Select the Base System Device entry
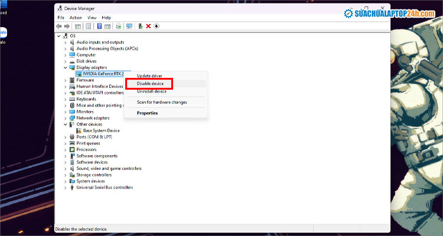 [x=101, y=130]
